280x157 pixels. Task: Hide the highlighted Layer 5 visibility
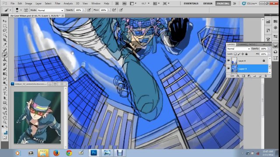click(x=228, y=69)
